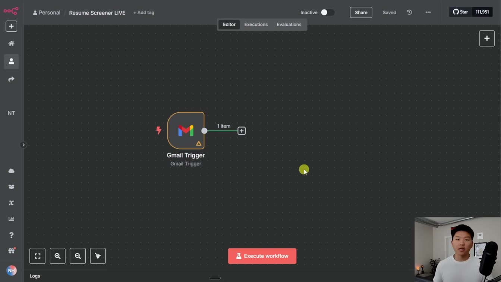The width and height of the screenshot is (501, 282).
Task: Click the Execute workflow button
Action: pos(262,256)
